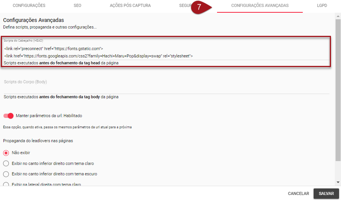Select the Não exibir radio option
This screenshot has height=200, width=341.
click(x=6, y=153)
